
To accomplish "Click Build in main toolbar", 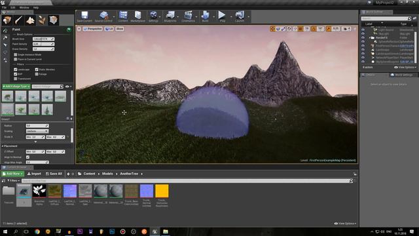I will (x=205, y=16).
